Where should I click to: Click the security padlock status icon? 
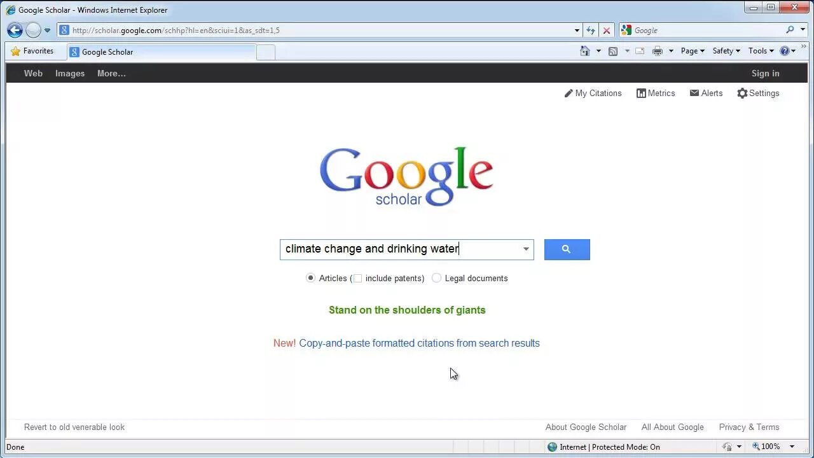pos(728,447)
